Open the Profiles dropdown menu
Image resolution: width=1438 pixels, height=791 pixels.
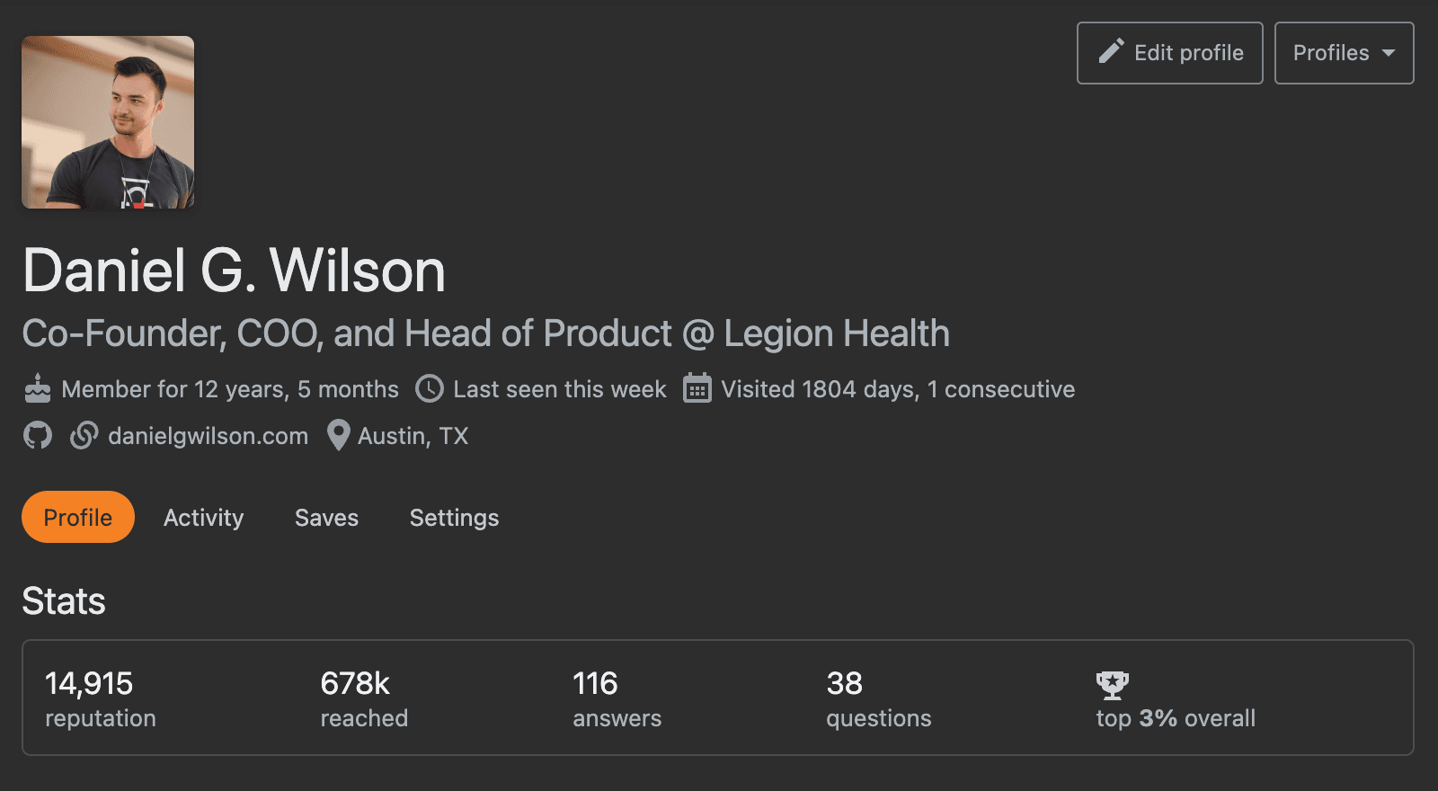pos(1344,53)
